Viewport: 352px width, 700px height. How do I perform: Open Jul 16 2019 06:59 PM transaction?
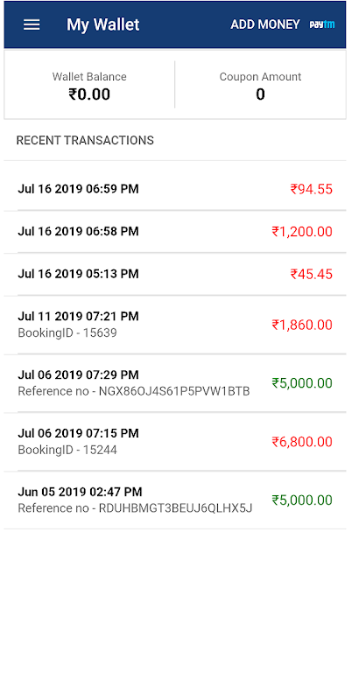(175, 189)
